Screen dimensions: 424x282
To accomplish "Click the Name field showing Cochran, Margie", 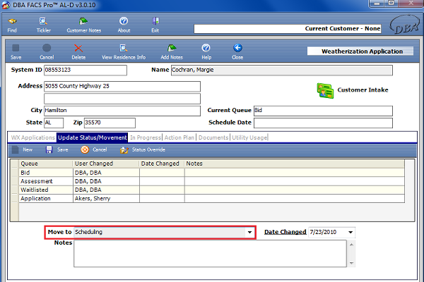I will click(282, 70).
